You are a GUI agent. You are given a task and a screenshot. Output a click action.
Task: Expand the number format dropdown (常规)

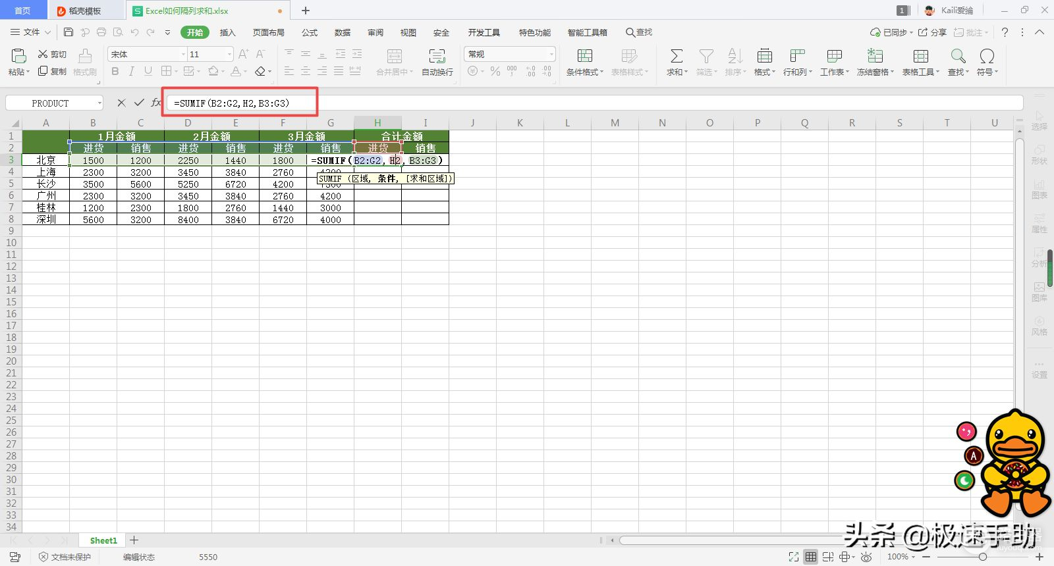551,54
